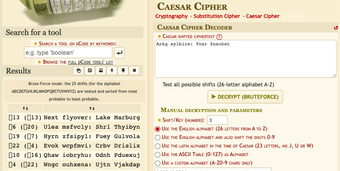
Task: Clear results with the X button
Action: tap(134, 71)
